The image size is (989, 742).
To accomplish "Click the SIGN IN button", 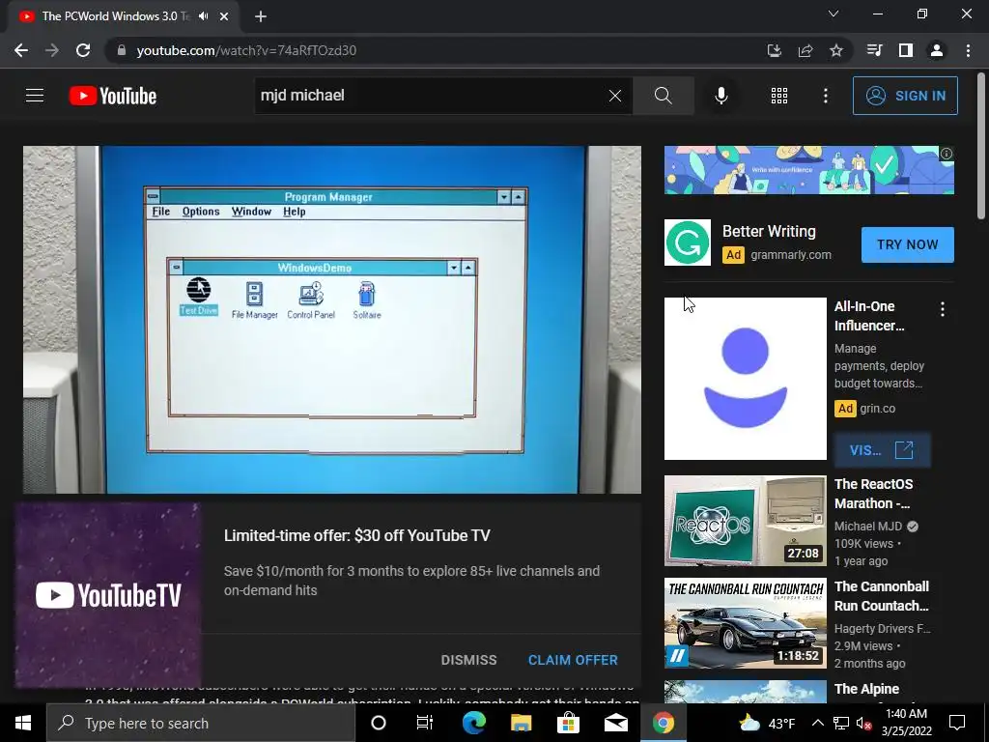I will point(905,96).
